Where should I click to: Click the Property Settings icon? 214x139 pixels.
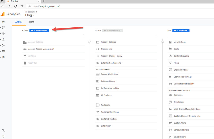click(98, 42)
